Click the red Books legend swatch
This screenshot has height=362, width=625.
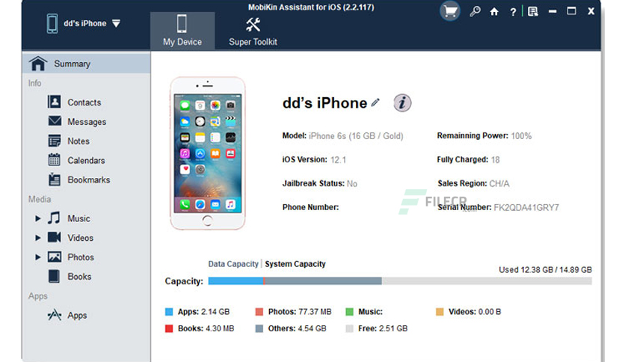pos(169,328)
